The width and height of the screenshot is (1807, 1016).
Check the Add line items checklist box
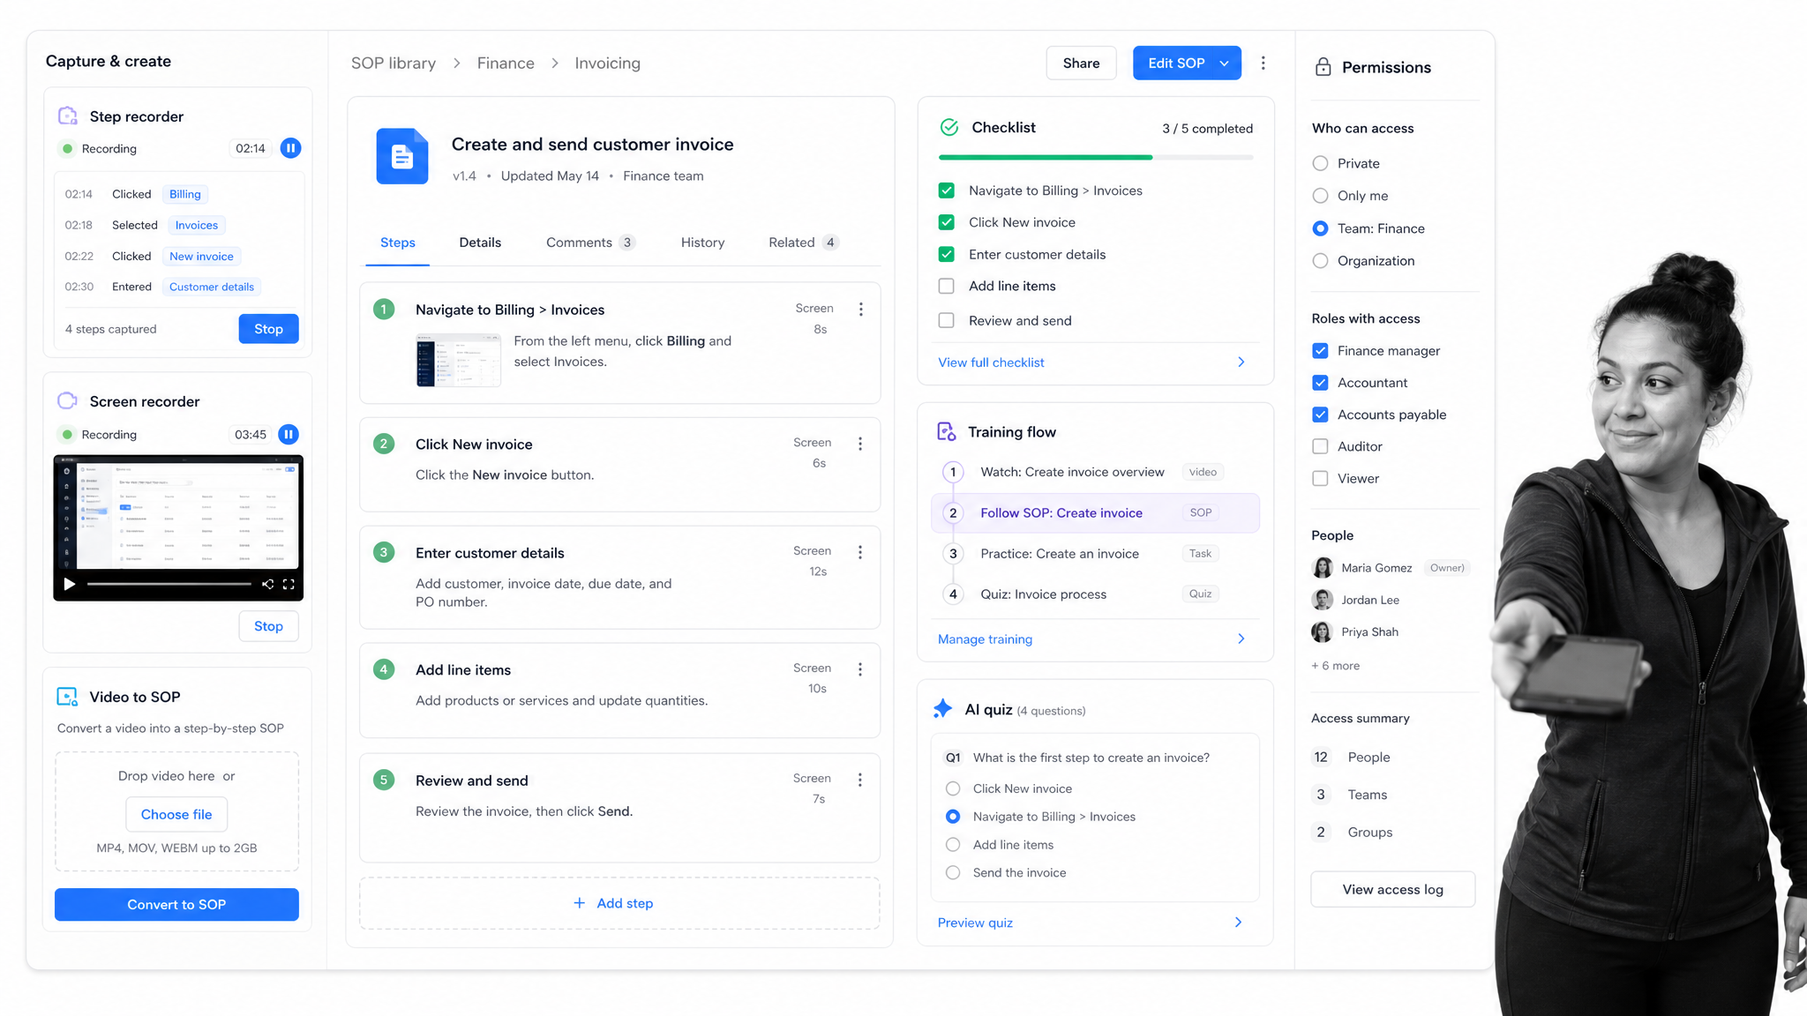coord(947,286)
